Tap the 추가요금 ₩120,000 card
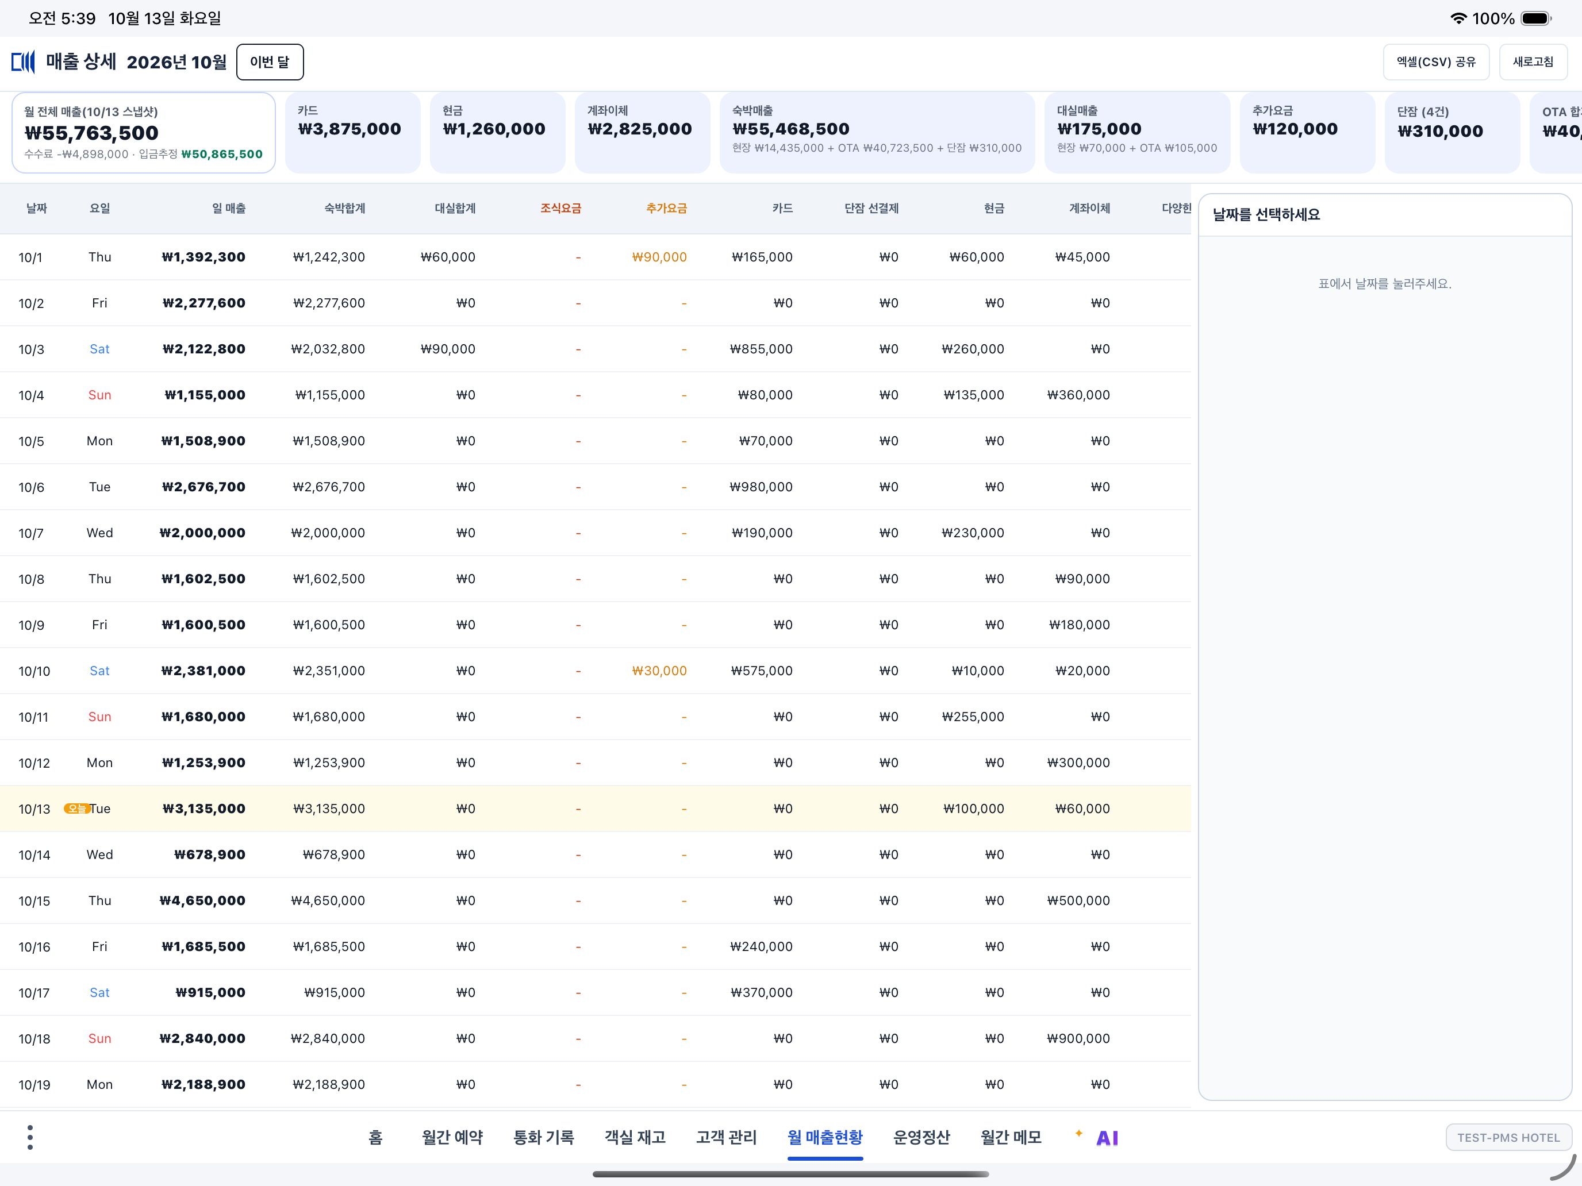This screenshot has height=1186, width=1582. 1307,133
